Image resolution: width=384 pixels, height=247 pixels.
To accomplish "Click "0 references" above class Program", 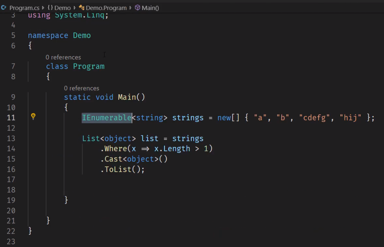I will [63, 57].
